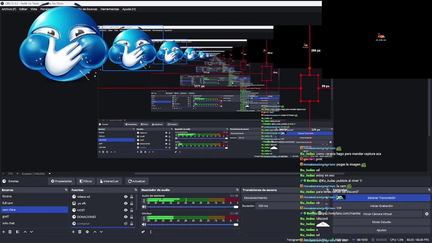
Task: Mute Audio del escritorio with its speaker icon
Action: coord(144,207)
